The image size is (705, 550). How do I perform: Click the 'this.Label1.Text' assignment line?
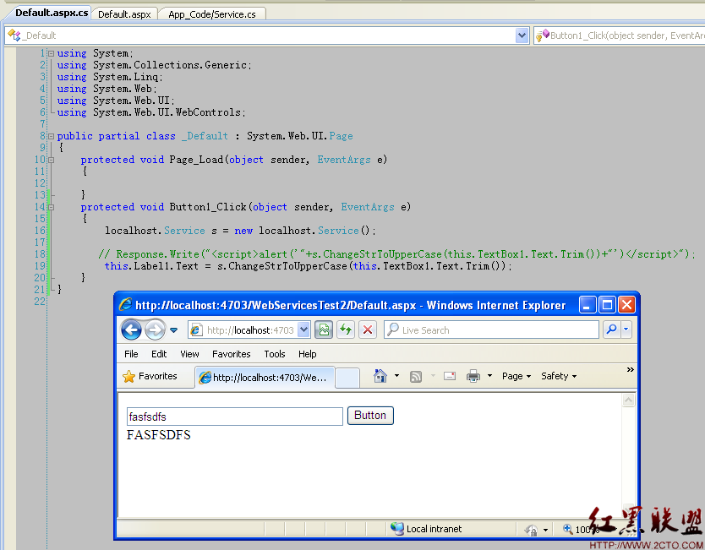click(x=308, y=266)
